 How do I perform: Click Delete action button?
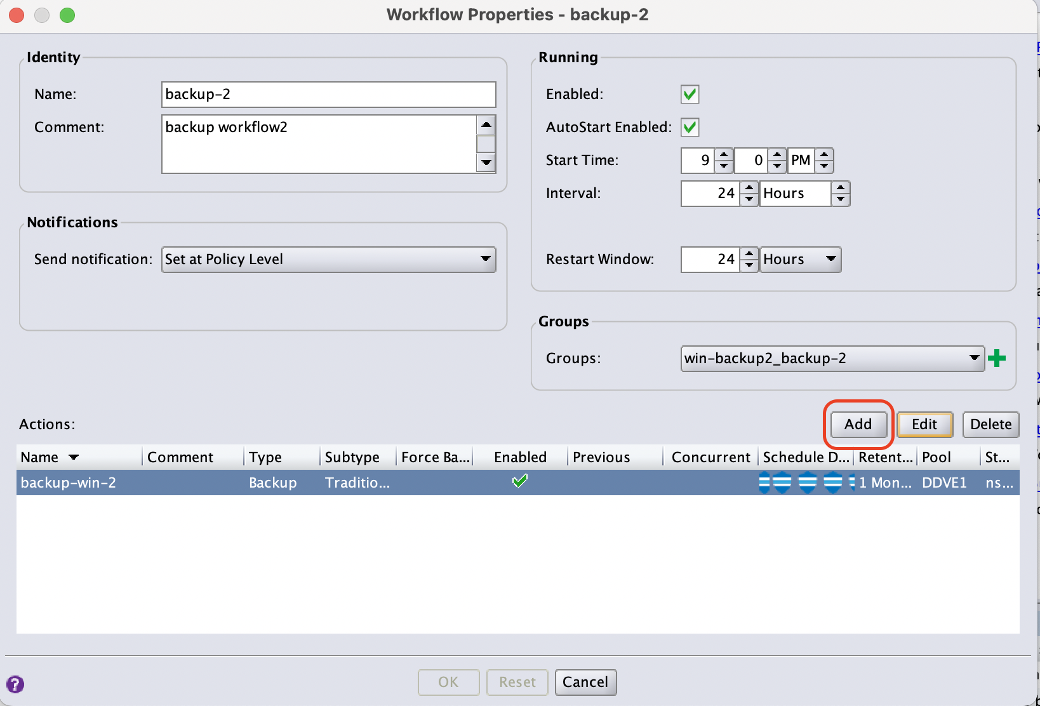990,424
